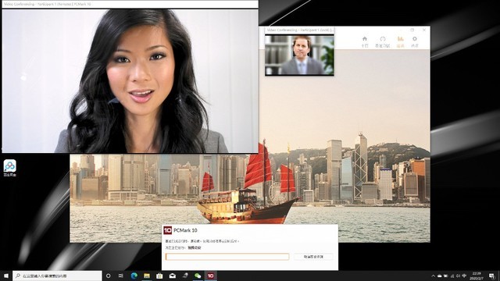Open the Benchmarks tab with headset icon
500x281 pixels.
tap(382, 41)
